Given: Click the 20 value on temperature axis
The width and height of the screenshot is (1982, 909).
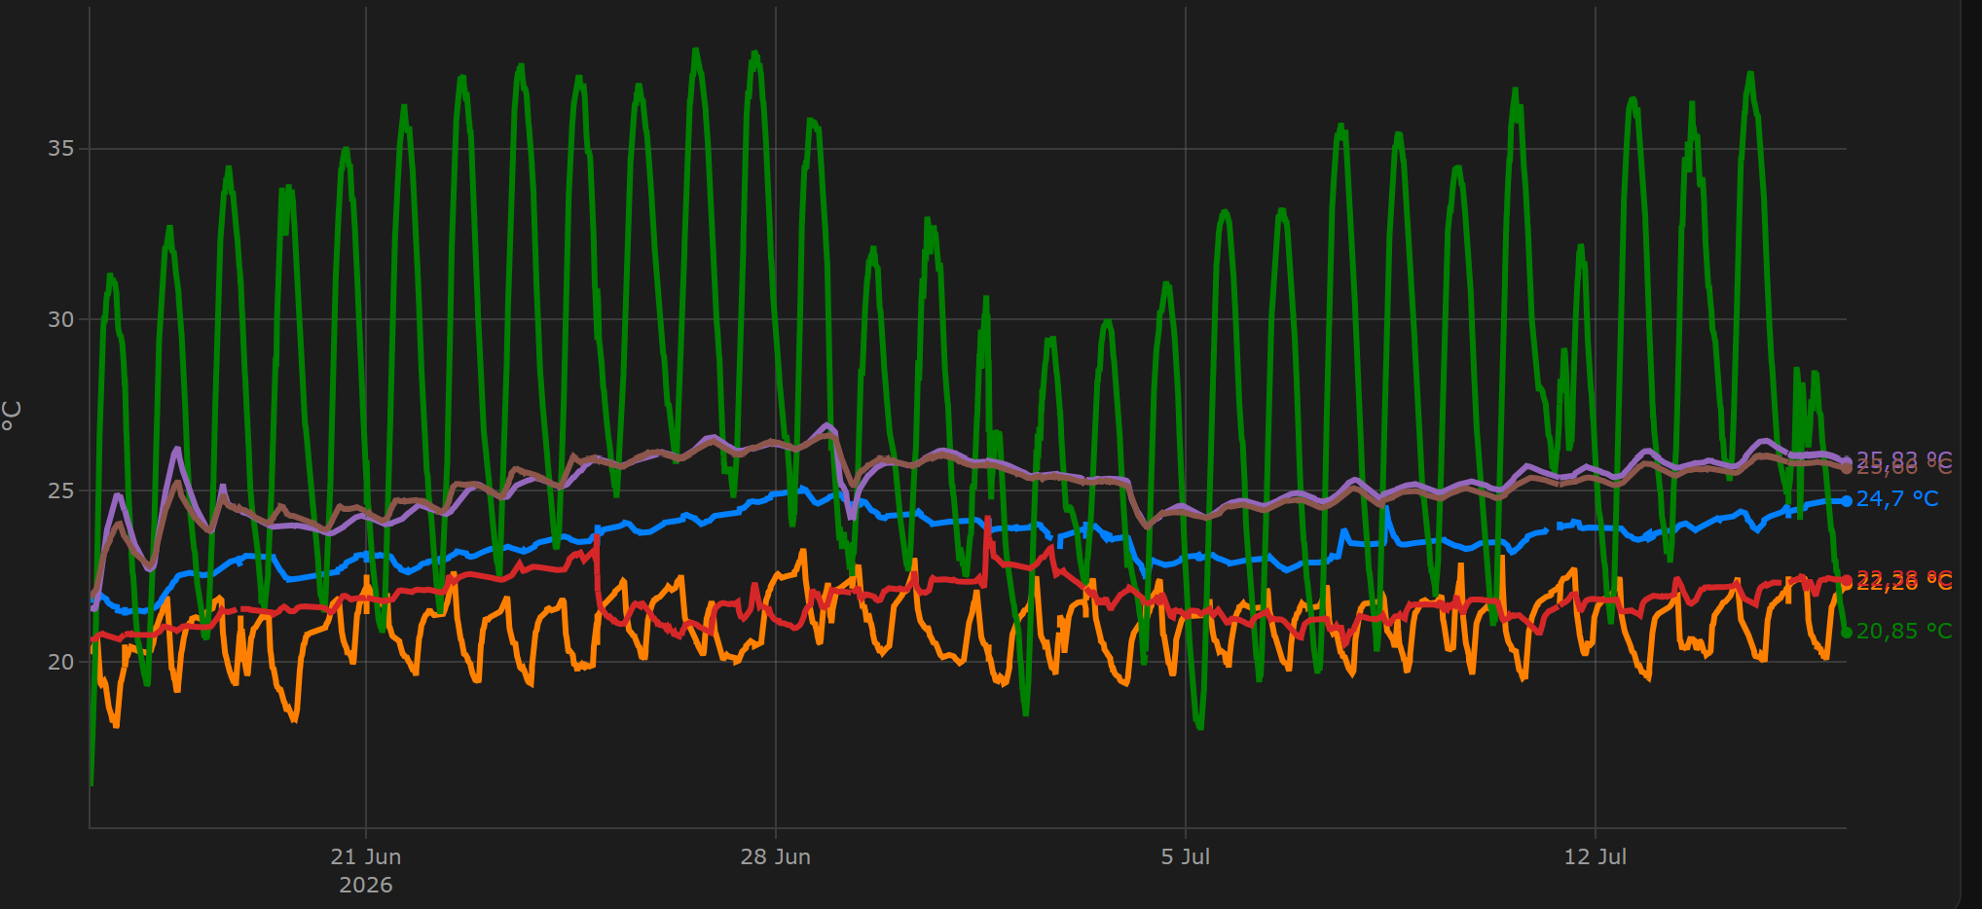Looking at the screenshot, I should pos(61,662).
